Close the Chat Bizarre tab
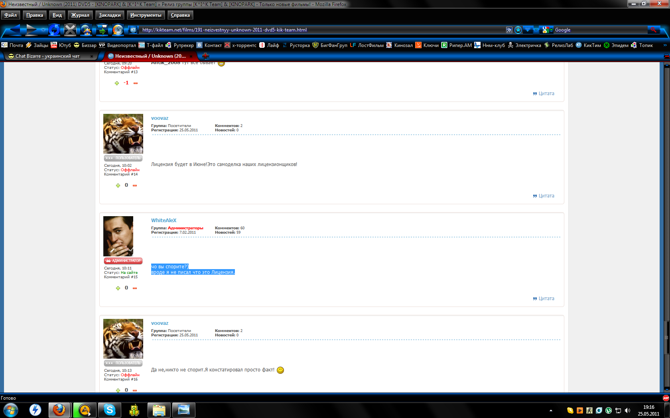Image resolution: width=670 pixels, height=418 pixels. 92,56
